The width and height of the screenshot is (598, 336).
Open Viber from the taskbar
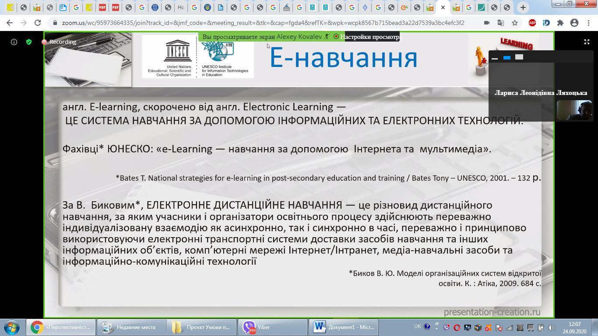[272, 327]
